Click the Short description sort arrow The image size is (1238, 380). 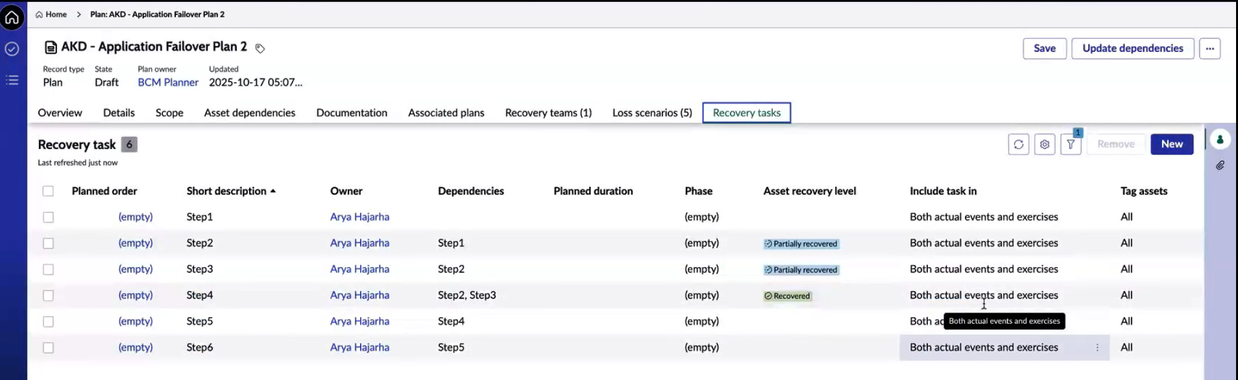273,191
